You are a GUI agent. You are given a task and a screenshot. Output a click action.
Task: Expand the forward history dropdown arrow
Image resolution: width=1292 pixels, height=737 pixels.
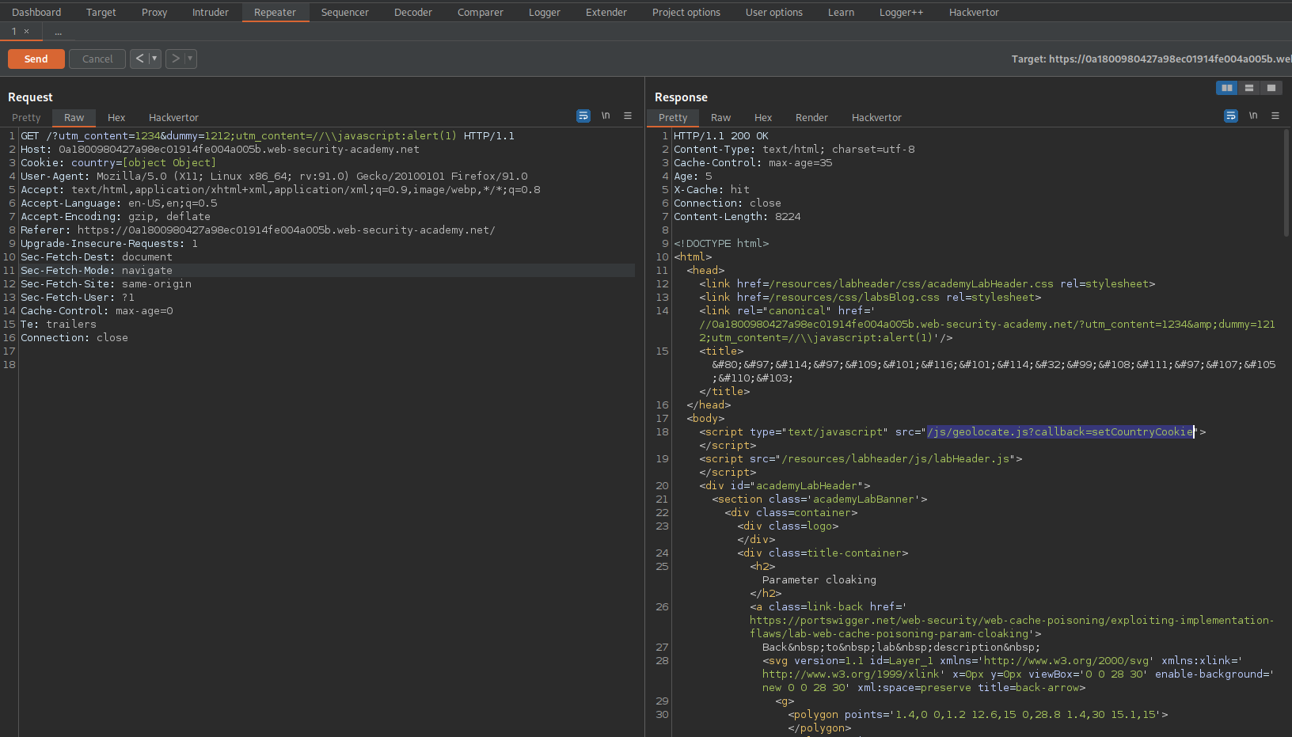tap(190, 59)
